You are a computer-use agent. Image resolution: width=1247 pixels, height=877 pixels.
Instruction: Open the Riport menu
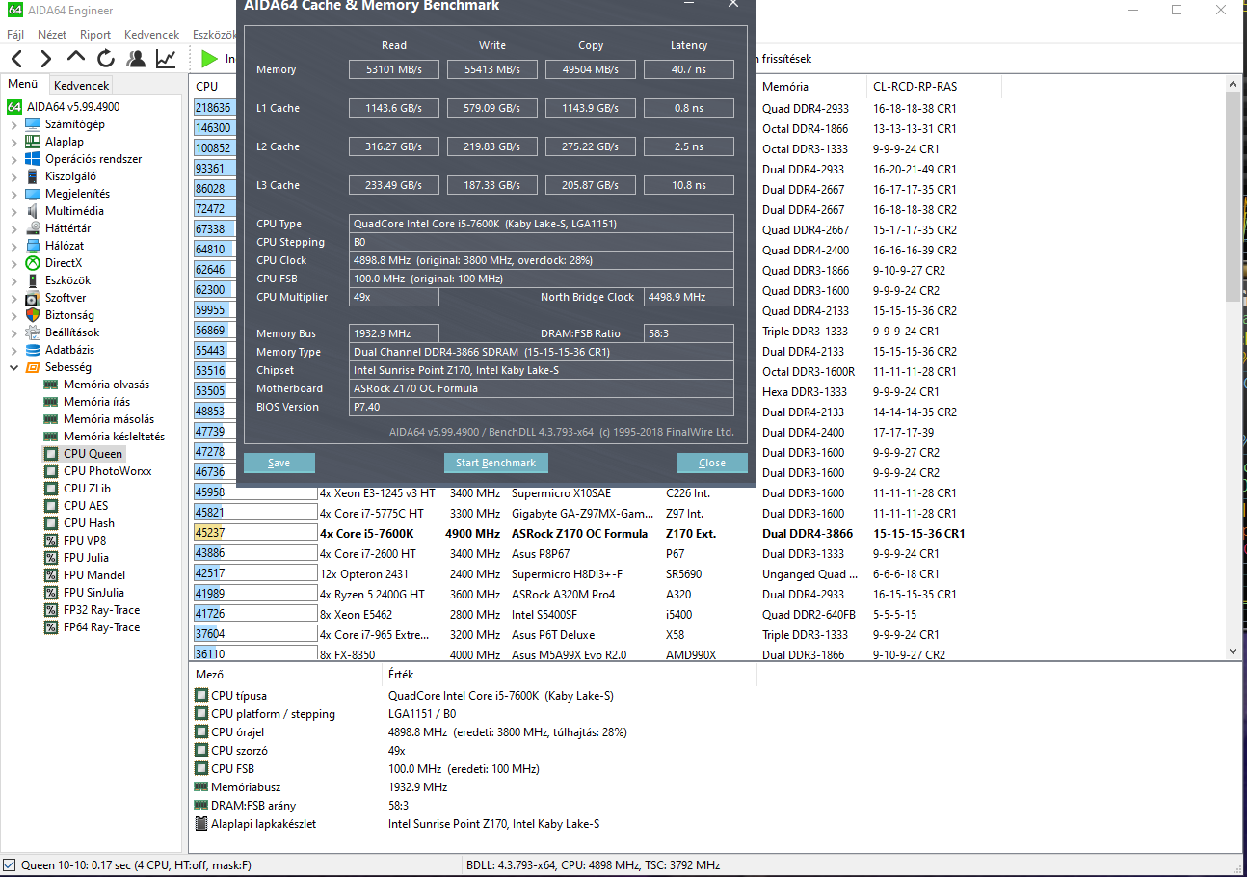point(95,35)
